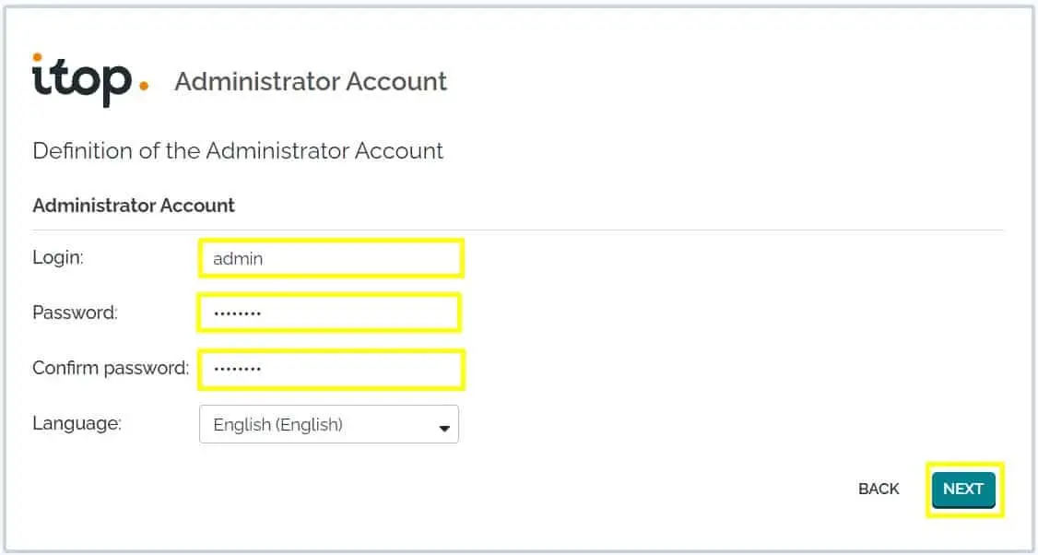
Task: Click the masked dots in Password field
Action: (237, 314)
